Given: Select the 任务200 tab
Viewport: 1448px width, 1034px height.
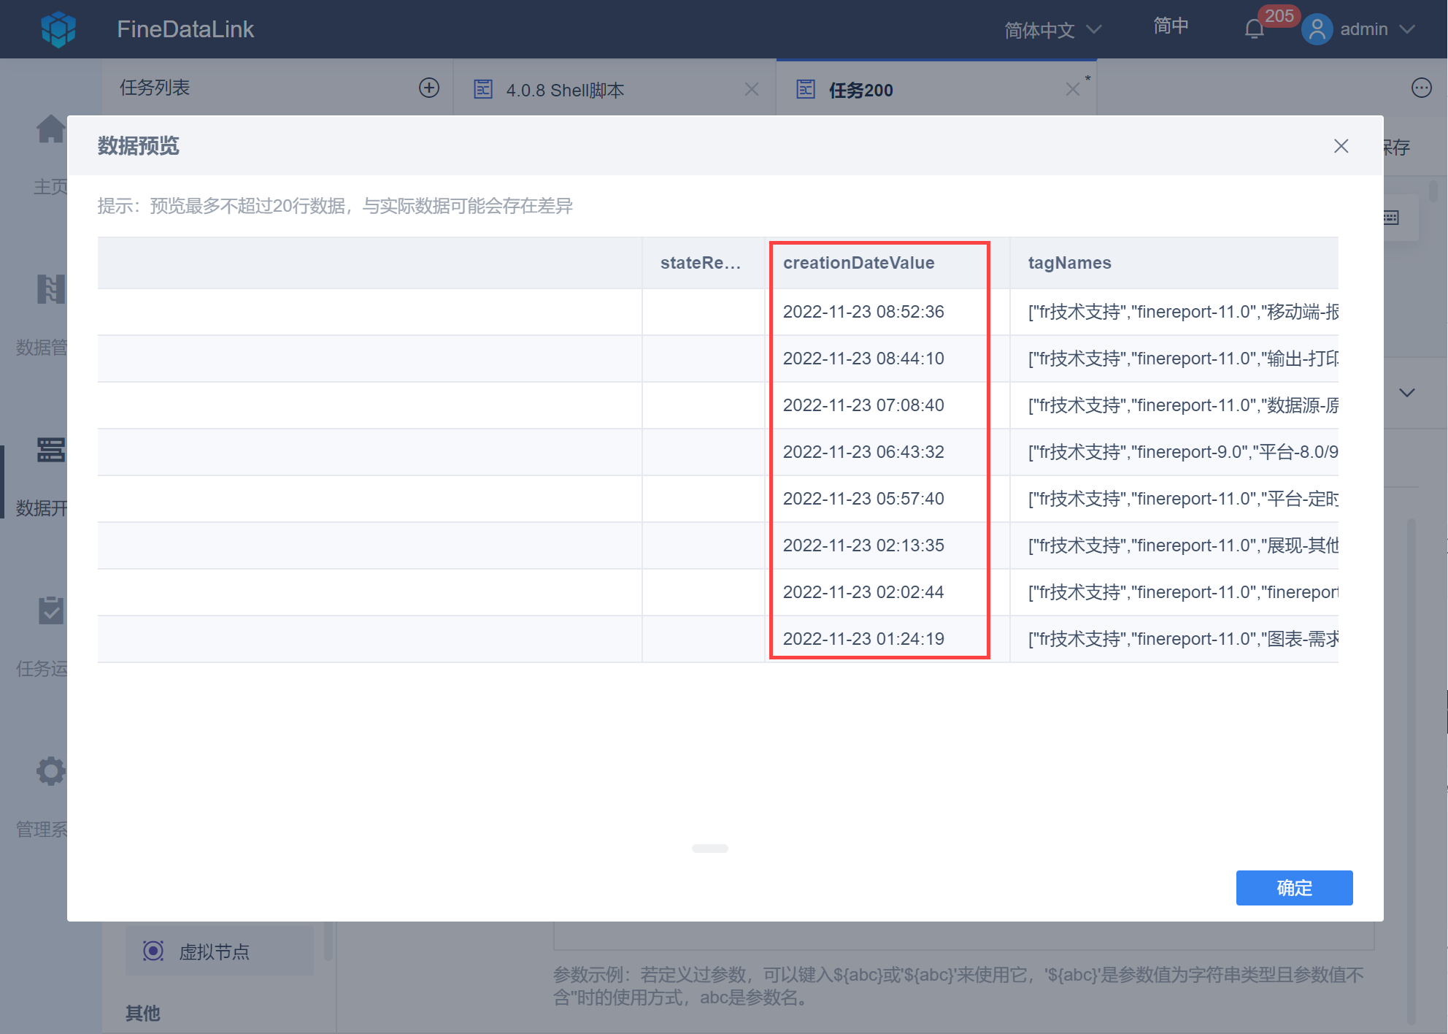Looking at the screenshot, I should click(x=860, y=90).
